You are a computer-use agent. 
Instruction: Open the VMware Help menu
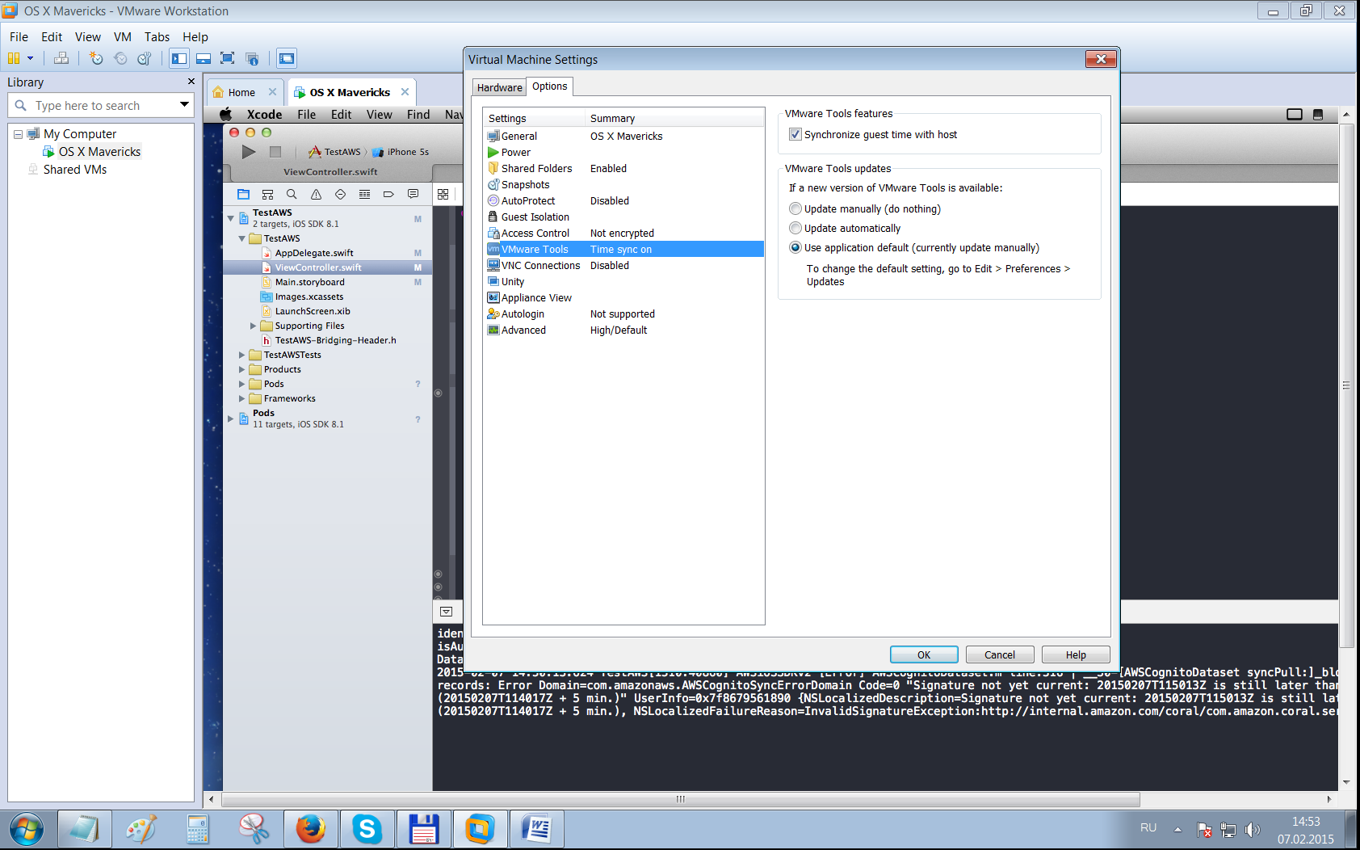tap(195, 37)
